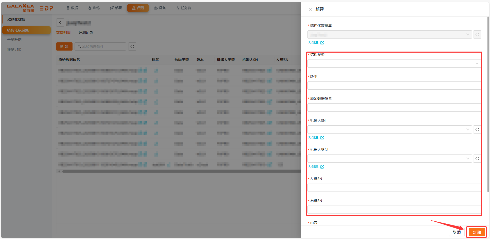Screen dimensions: 490x239
Task: Open 去创建 link under 机器人类型
Action: 316,167
